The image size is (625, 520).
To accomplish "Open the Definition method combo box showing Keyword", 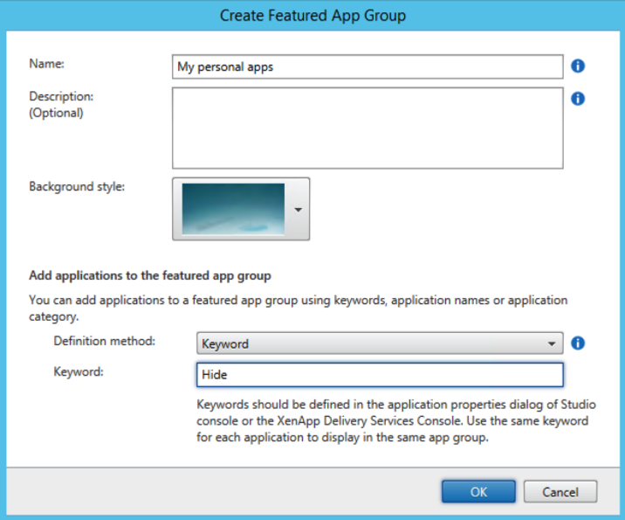I will tap(380, 343).
